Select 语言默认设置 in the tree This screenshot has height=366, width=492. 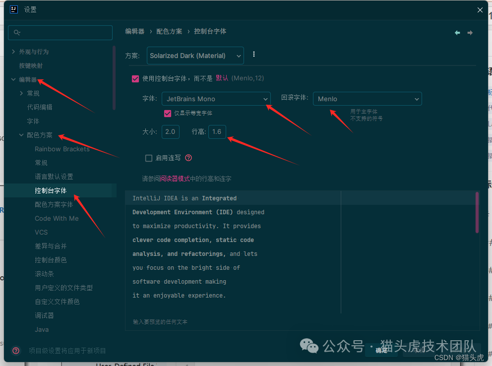point(54,177)
